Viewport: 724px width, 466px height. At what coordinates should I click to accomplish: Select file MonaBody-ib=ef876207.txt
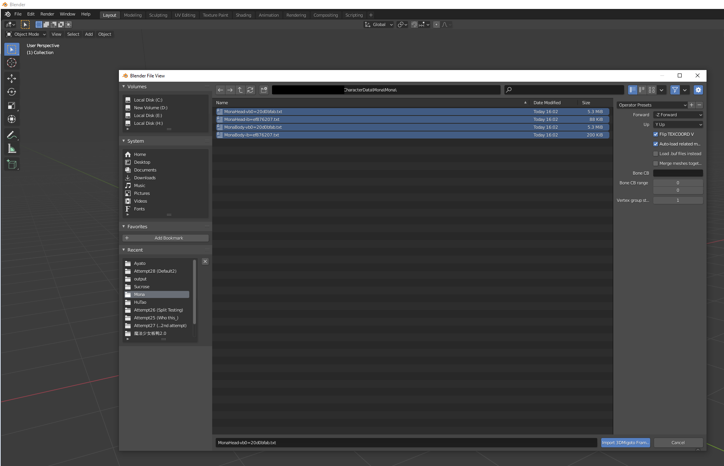(x=412, y=135)
